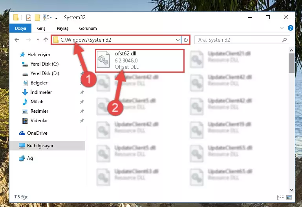Click the pin icon next to Videolar
The width and height of the screenshot is (302, 207).
82,121
